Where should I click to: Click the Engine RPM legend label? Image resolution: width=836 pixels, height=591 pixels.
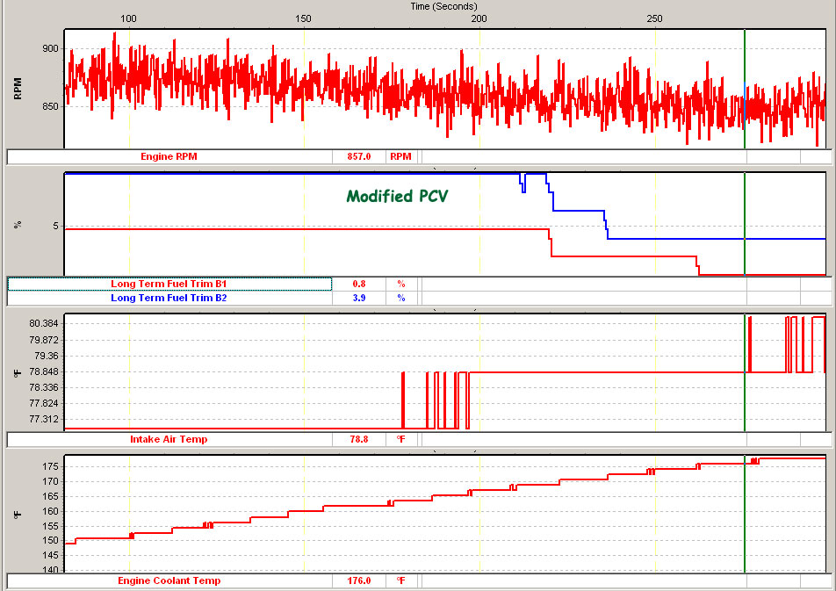click(169, 157)
